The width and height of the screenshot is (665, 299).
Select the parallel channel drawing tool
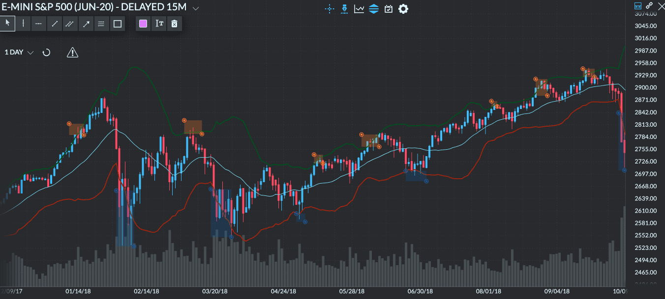(70, 23)
